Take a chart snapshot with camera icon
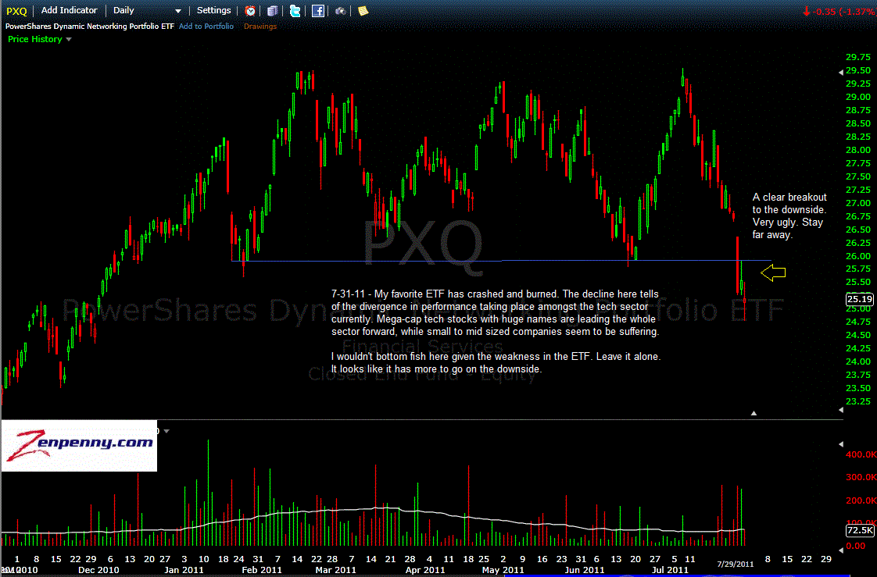877x577 pixels. pyautogui.click(x=340, y=11)
